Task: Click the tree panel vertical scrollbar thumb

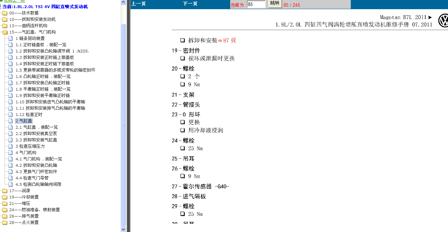Action: (x=123, y=124)
